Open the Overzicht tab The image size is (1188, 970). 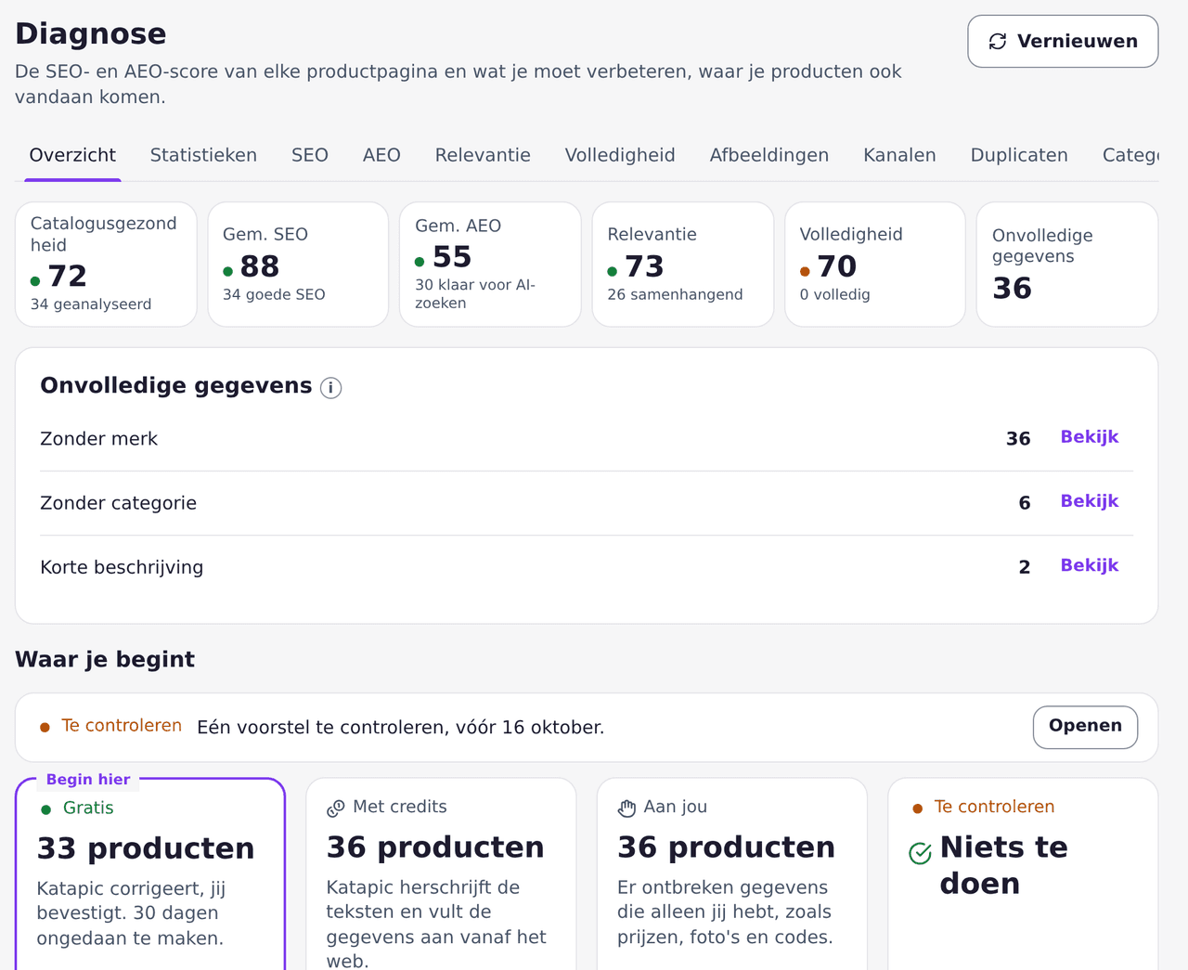tap(72, 155)
